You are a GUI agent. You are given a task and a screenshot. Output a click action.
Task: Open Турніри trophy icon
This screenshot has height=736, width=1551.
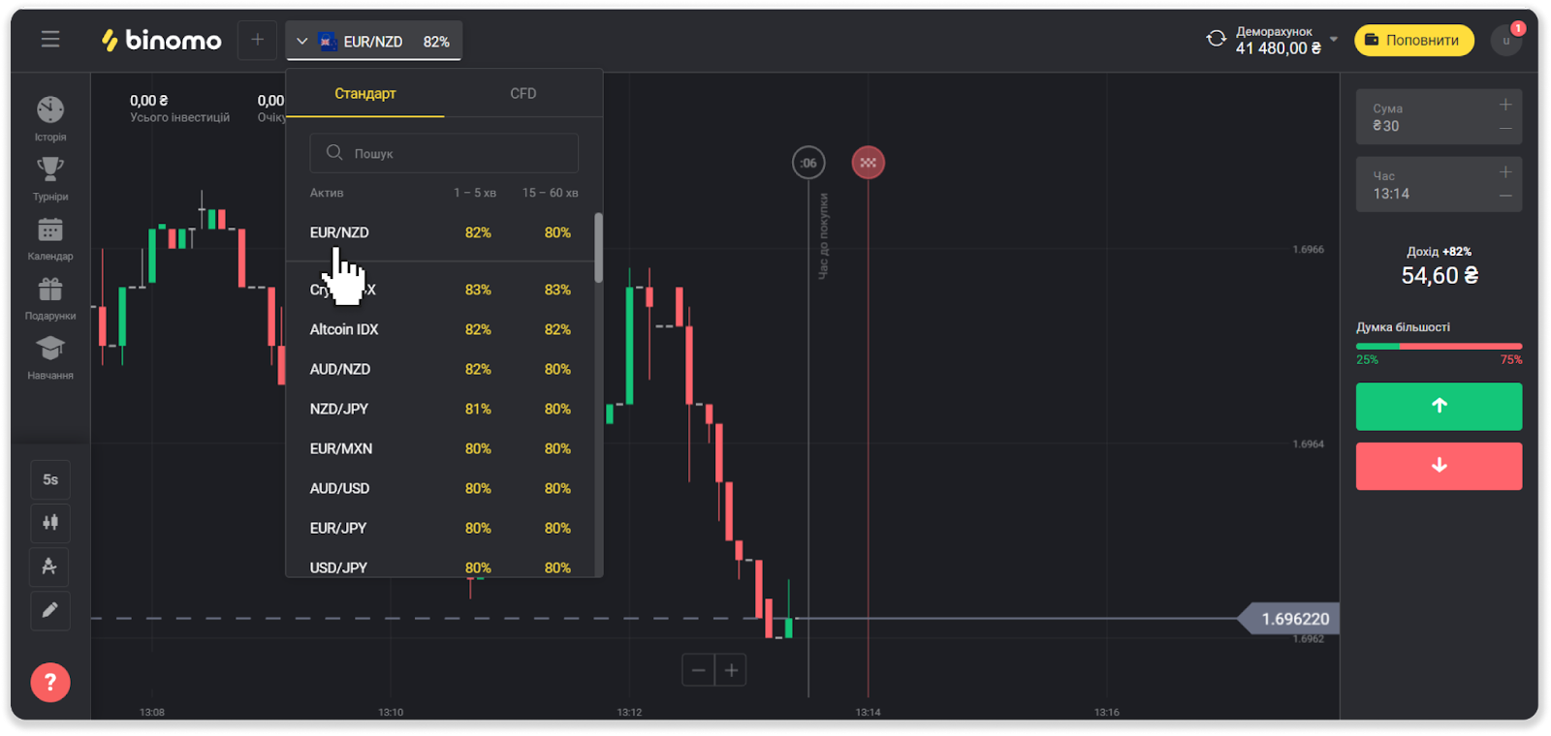coord(50,170)
